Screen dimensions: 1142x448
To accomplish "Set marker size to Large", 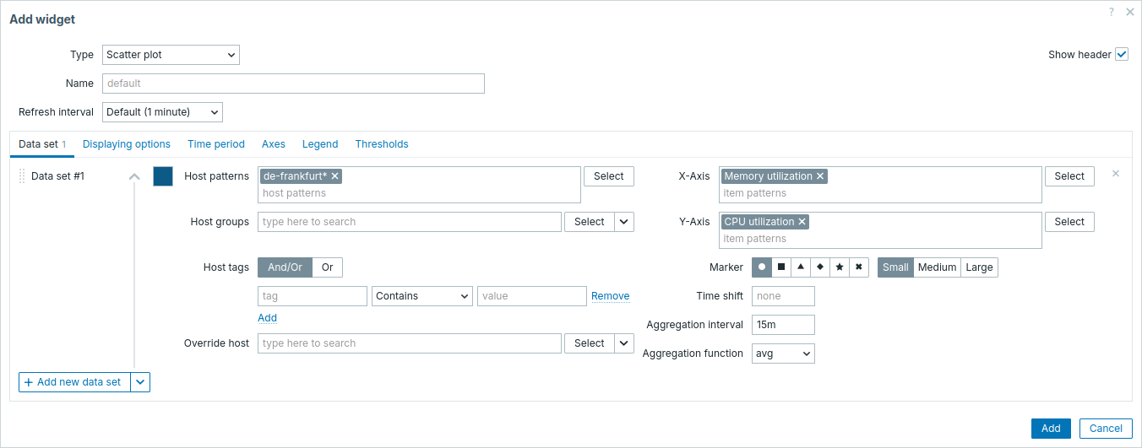I will [979, 267].
